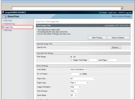The width and height of the screenshot is (135, 100).
Task: Open the Color Mode dropdown
Action: [79, 70]
